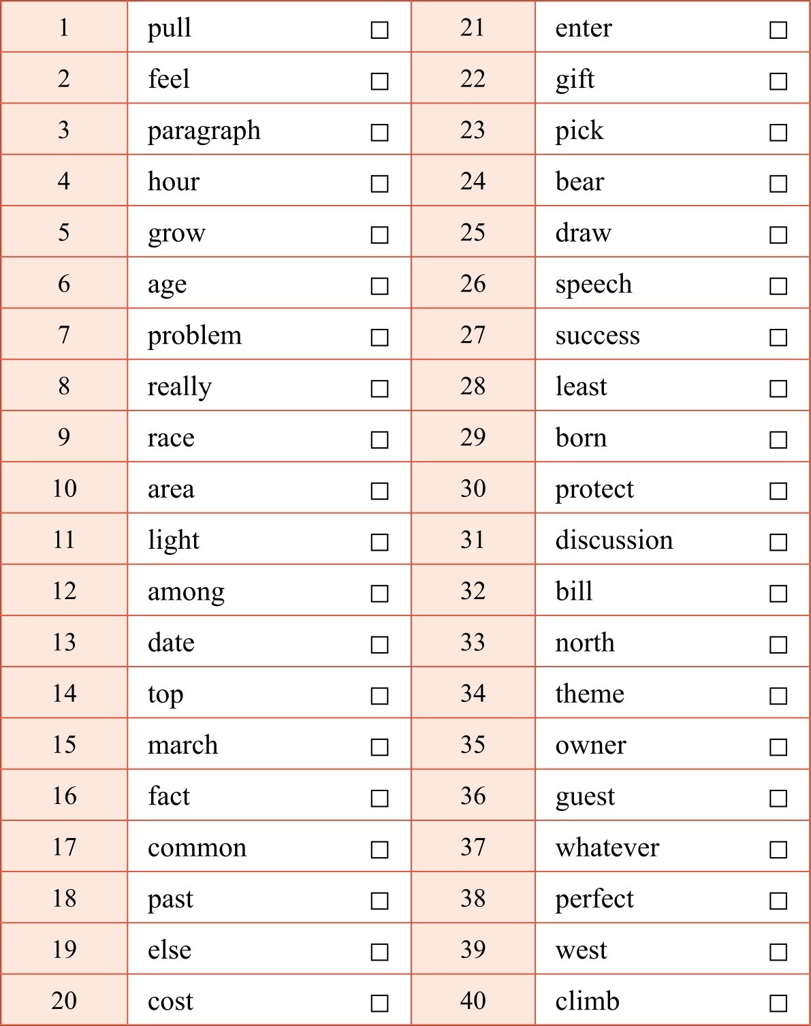The width and height of the screenshot is (811, 1026).
Task: Check the 'among' checkbox
Action: tap(379, 594)
